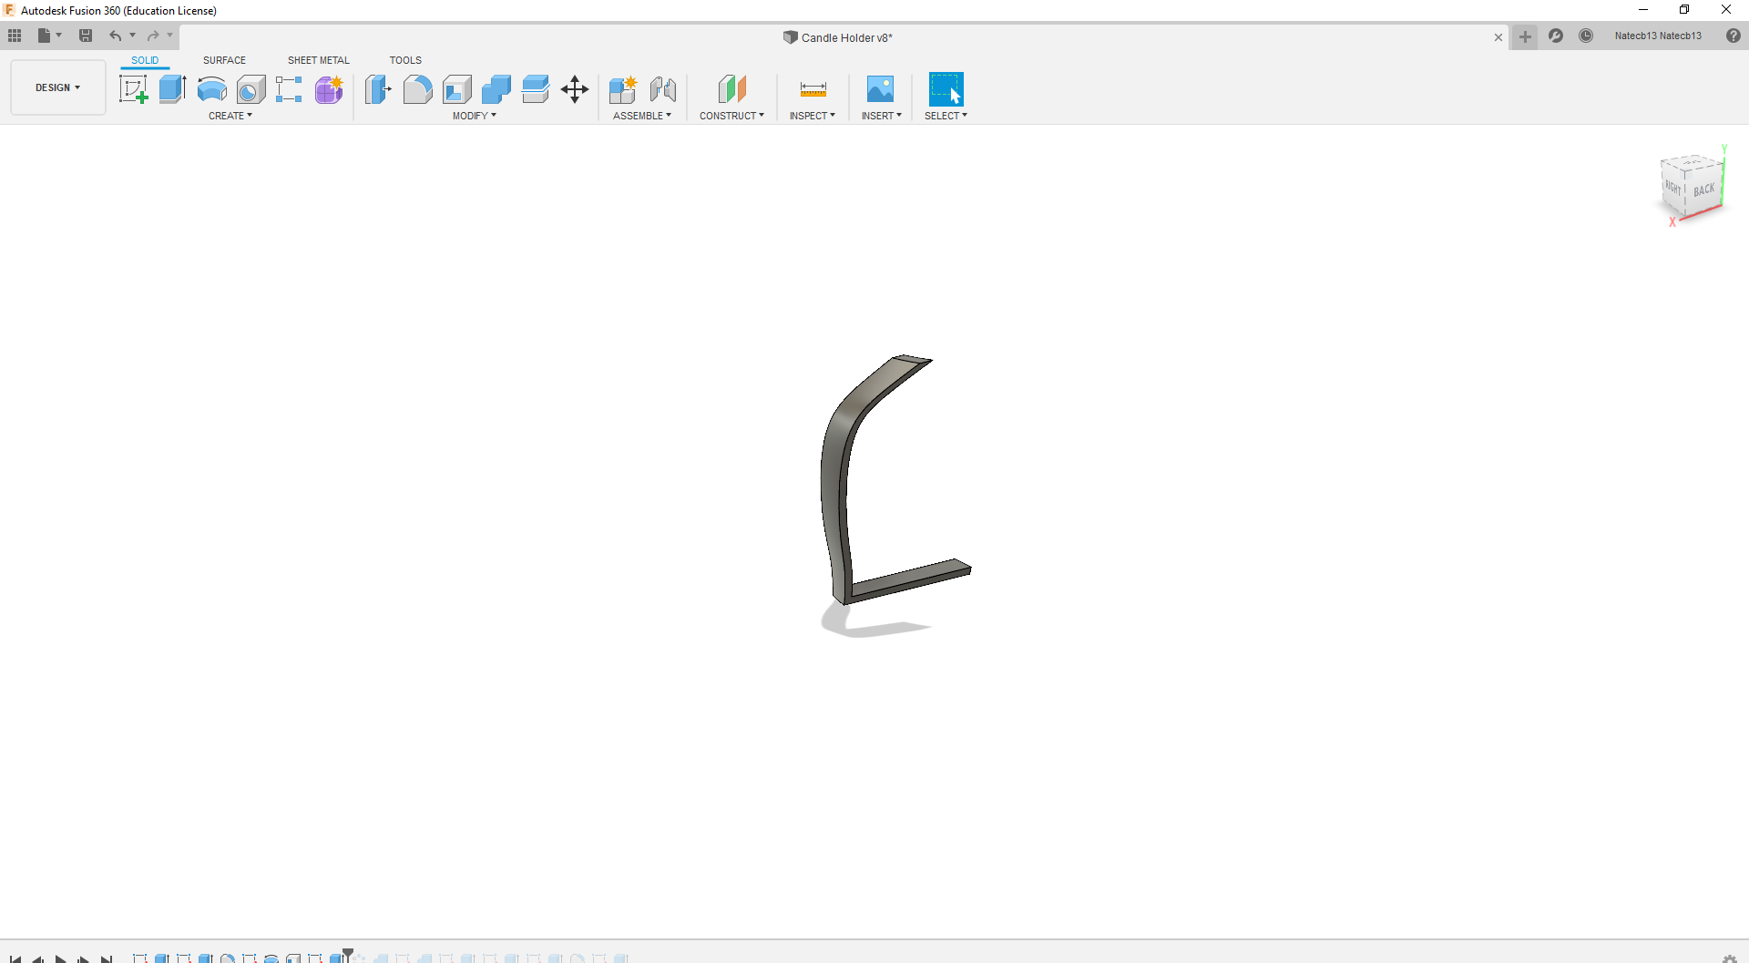Expand the CREATE menu dropdown
The width and height of the screenshot is (1749, 963).
tap(230, 116)
